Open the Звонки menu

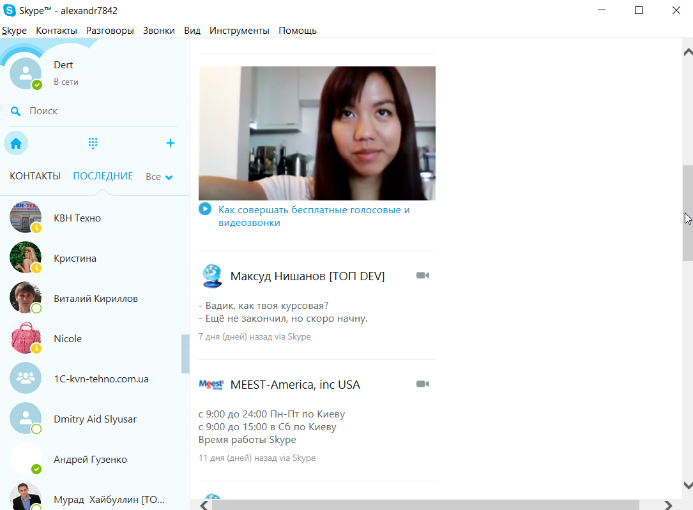(158, 31)
